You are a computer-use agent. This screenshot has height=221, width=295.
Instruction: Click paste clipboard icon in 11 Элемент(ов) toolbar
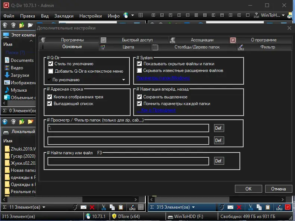point(121,207)
